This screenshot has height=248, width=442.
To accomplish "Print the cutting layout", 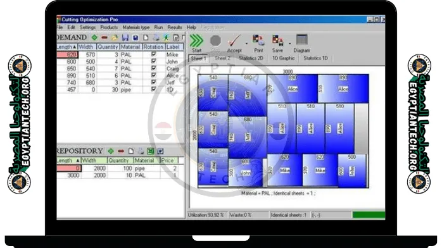I will (258, 44).
